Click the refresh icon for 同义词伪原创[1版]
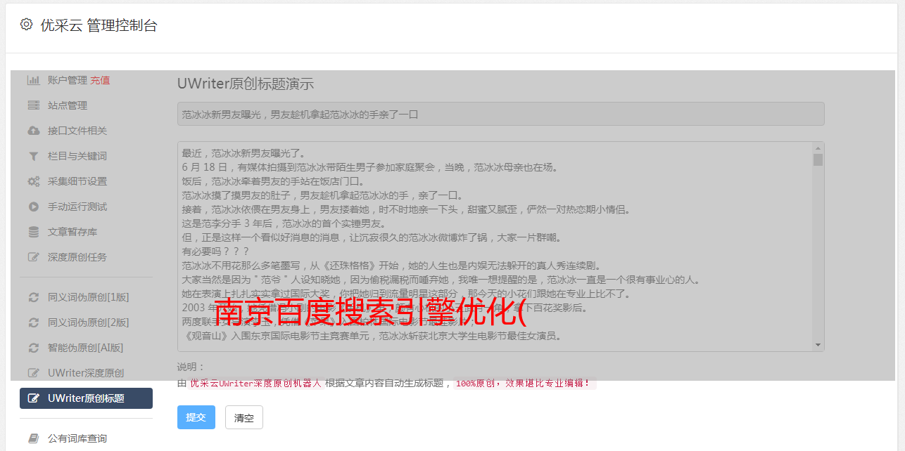 [33, 297]
